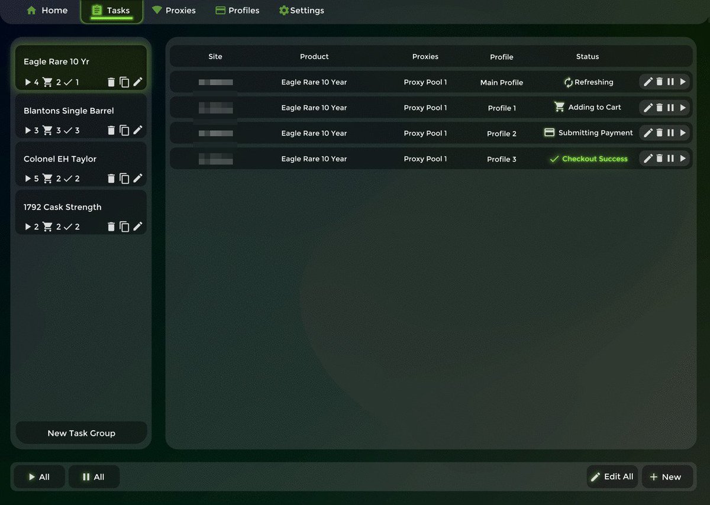710x505 pixels.
Task: Edit the Profile 1 task
Action: [648, 108]
